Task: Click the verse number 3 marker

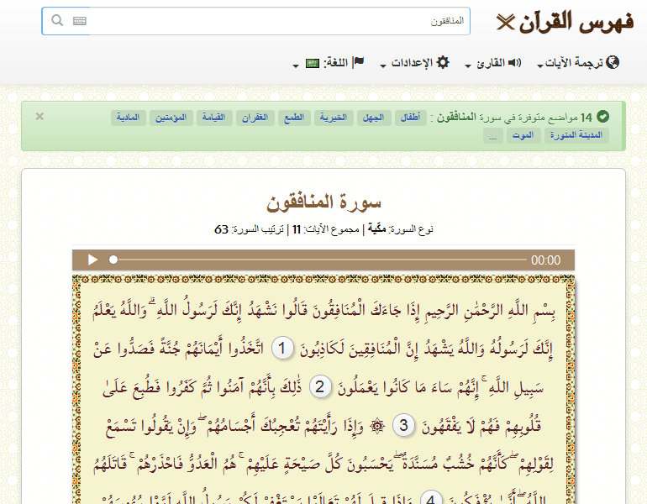Action: click(x=403, y=425)
